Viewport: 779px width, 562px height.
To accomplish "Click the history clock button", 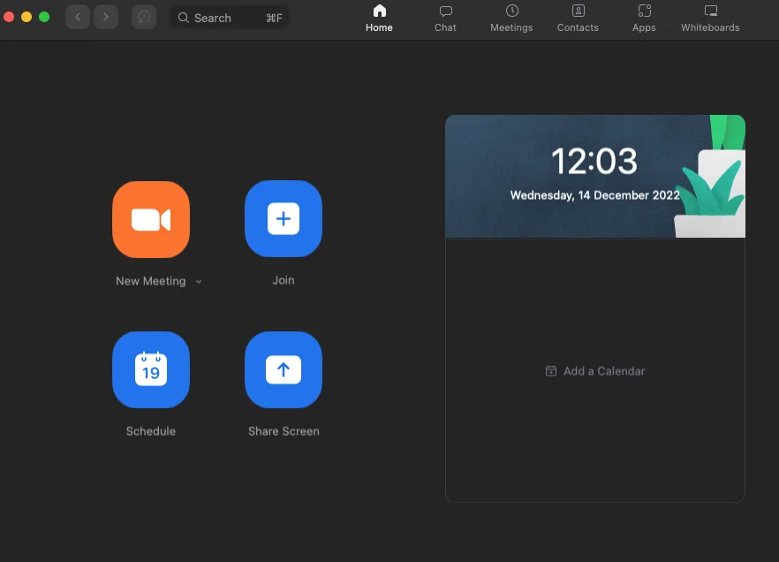I will (x=144, y=18).
